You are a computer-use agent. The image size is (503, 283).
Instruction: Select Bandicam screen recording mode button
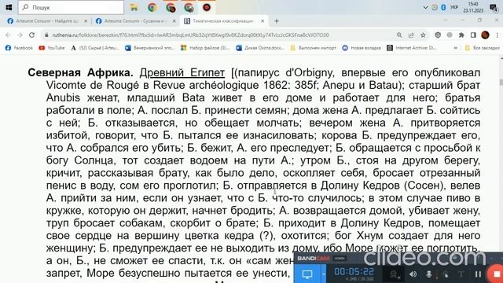click(307, 274)
